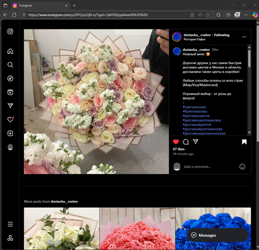This screenshot has width=259, height=250.
Task: Open hashtag #Доставкацветовпомоскве
Action: 204,134
